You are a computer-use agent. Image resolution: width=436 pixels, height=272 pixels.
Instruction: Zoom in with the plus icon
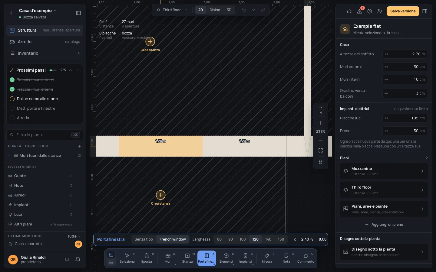[x=321, y=123]
